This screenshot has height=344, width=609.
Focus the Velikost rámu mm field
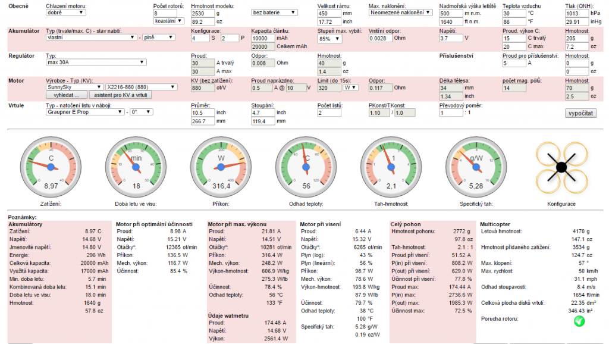coord(329,12)
